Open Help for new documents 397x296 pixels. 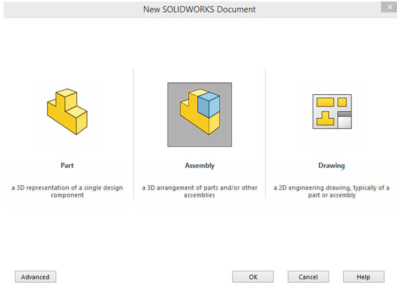pos(363,277)
